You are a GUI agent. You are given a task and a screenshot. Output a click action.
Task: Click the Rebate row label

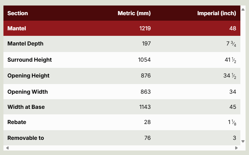click(x=17, y=122)
